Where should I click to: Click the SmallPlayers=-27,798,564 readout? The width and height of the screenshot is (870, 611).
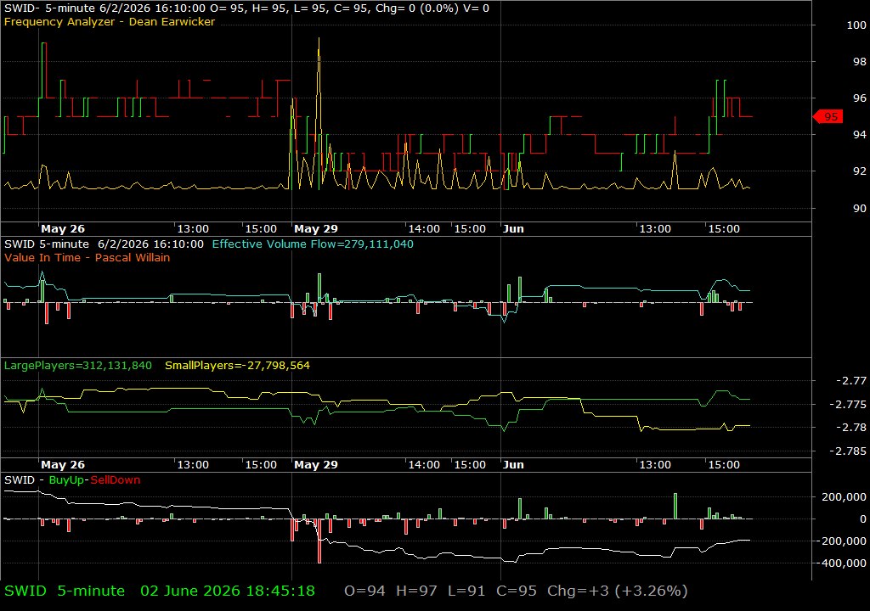tap(238, 366)
